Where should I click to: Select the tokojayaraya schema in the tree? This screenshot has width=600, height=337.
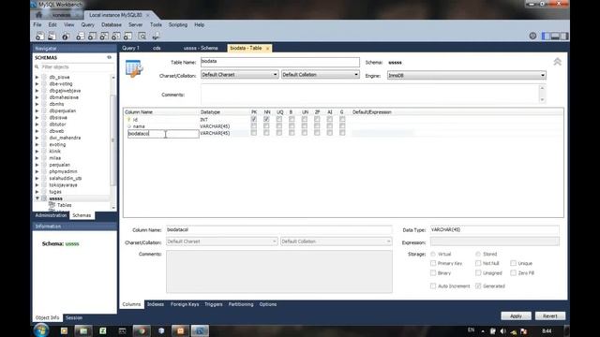pyautogui.click(x=63, y=185)
